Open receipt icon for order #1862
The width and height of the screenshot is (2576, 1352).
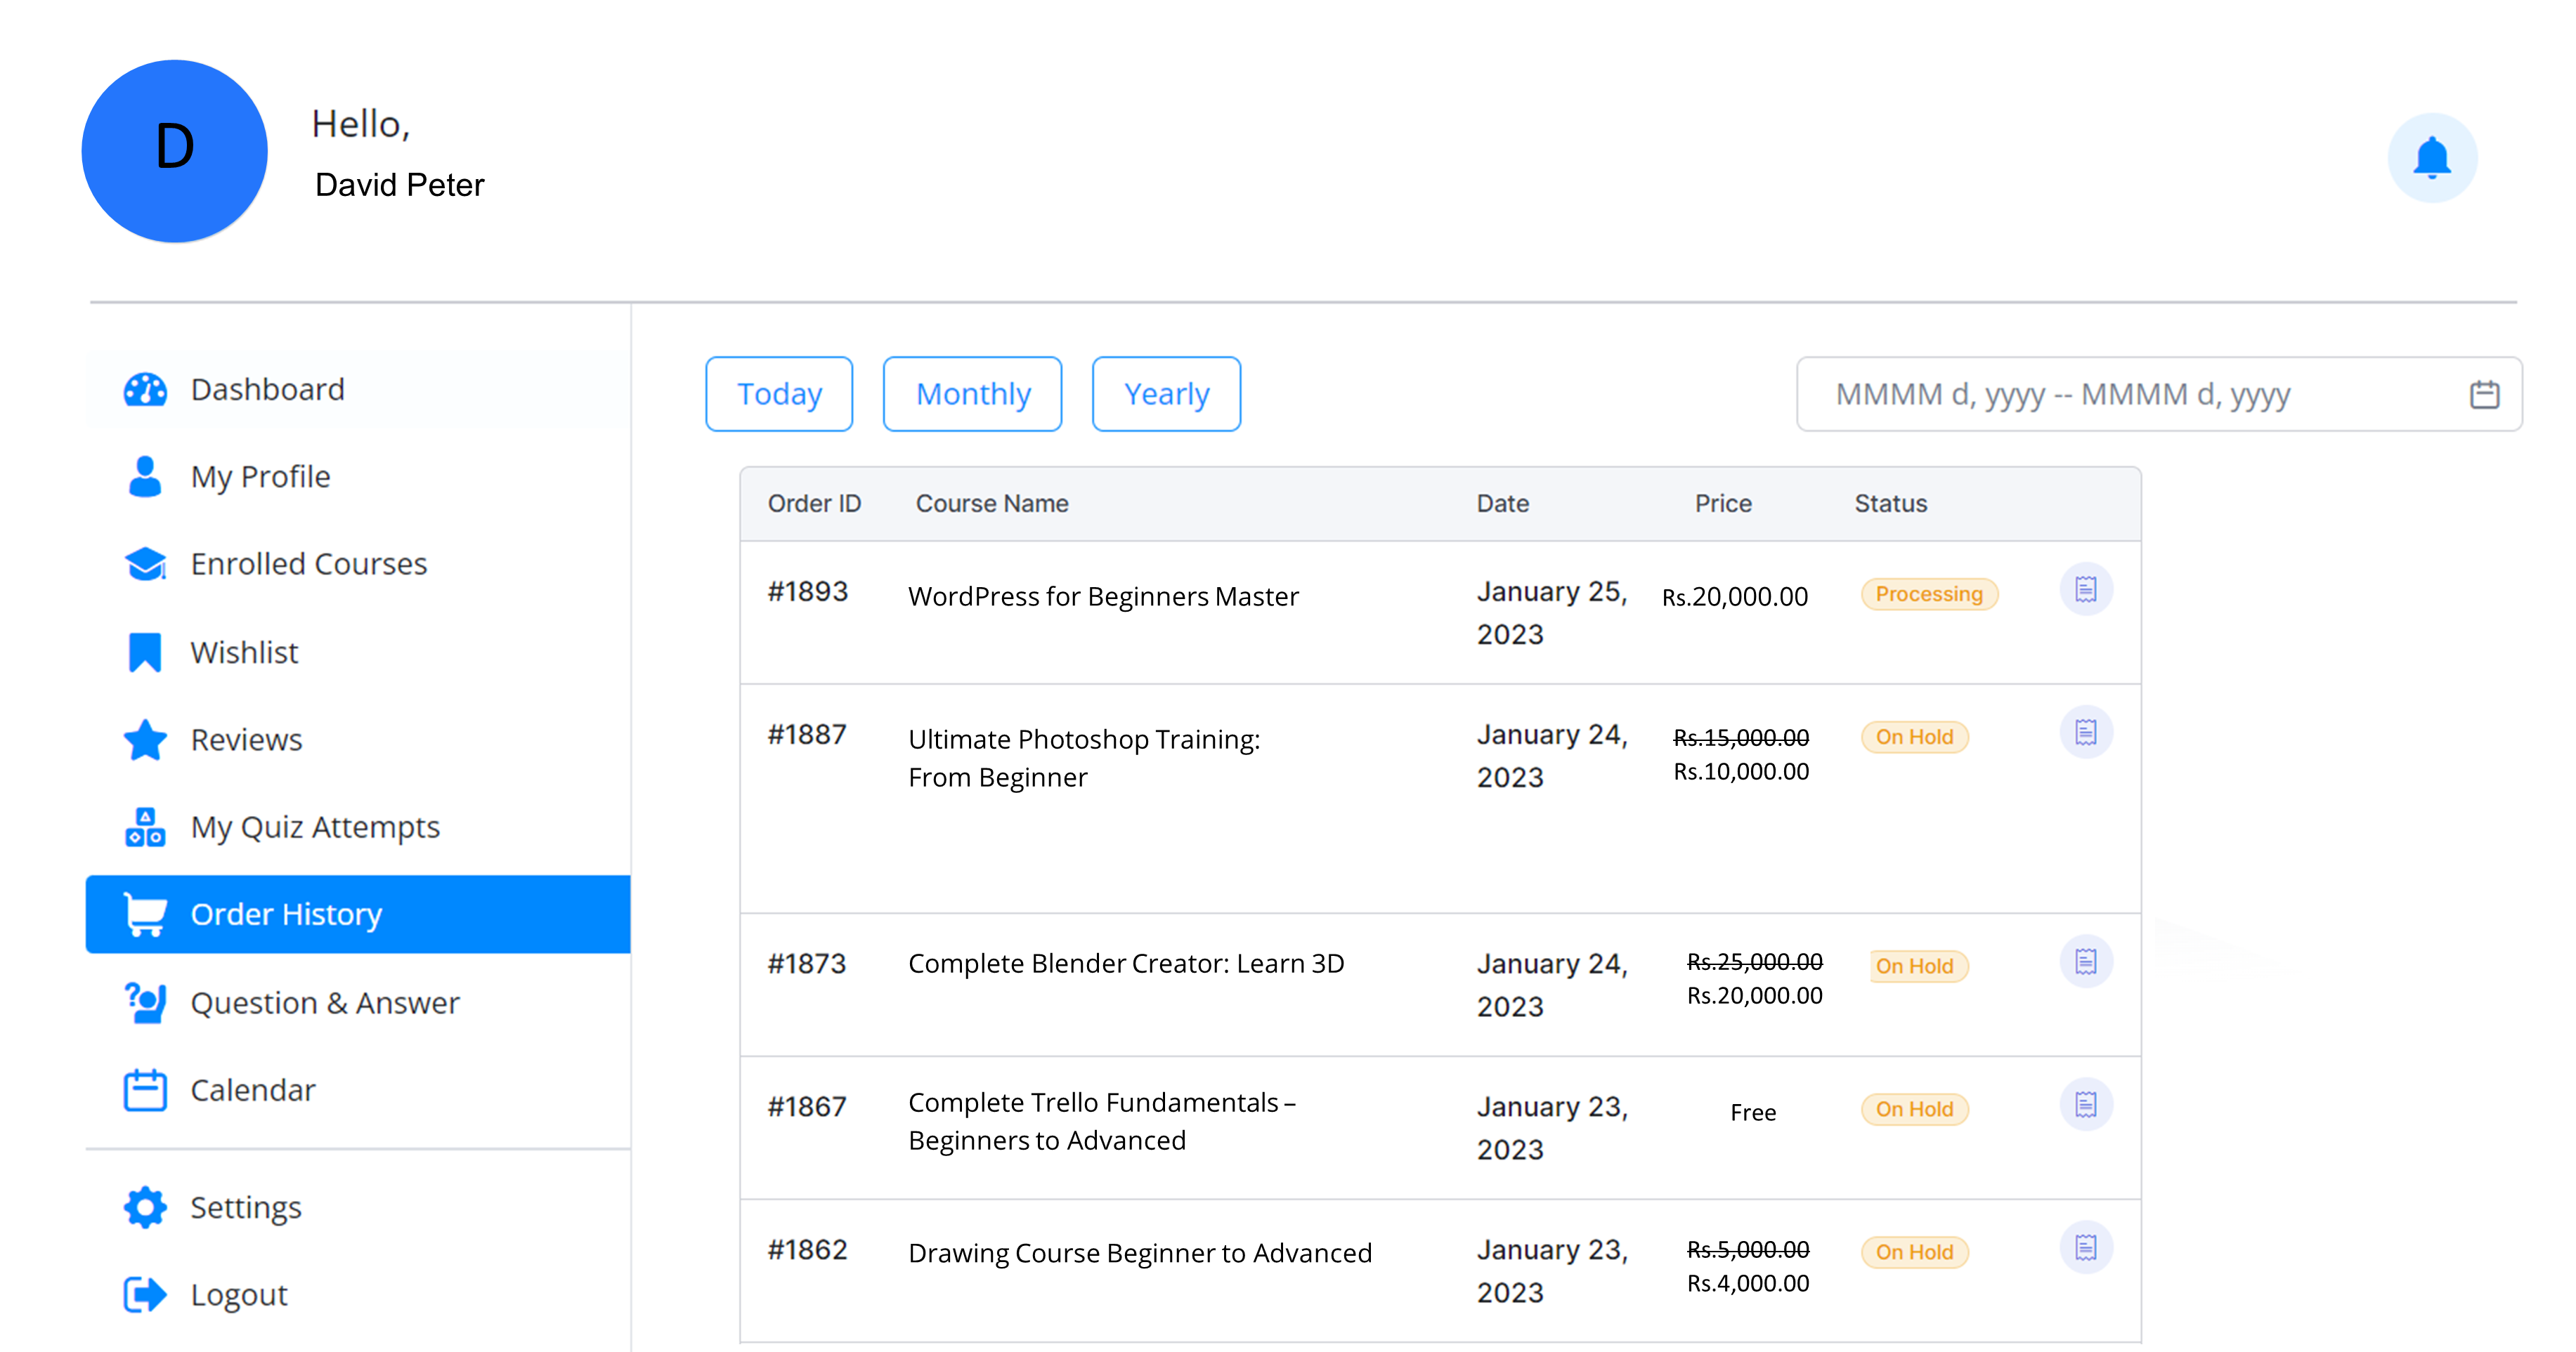coord(2085,1247)
